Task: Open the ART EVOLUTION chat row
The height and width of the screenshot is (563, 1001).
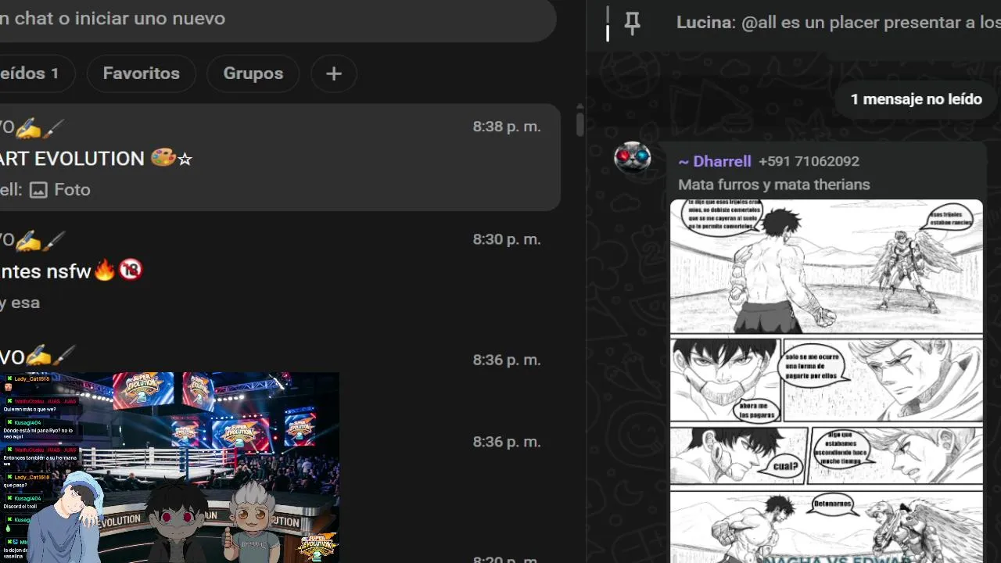Action: pyautogui.click(x=280, y=157)
